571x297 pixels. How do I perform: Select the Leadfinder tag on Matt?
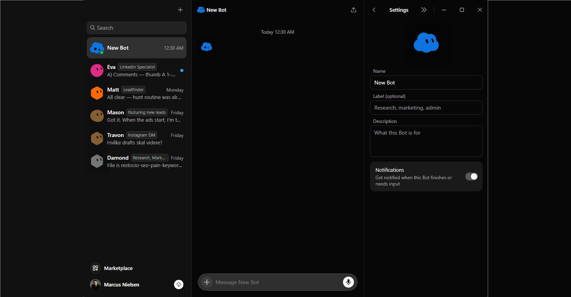(133, 90)
